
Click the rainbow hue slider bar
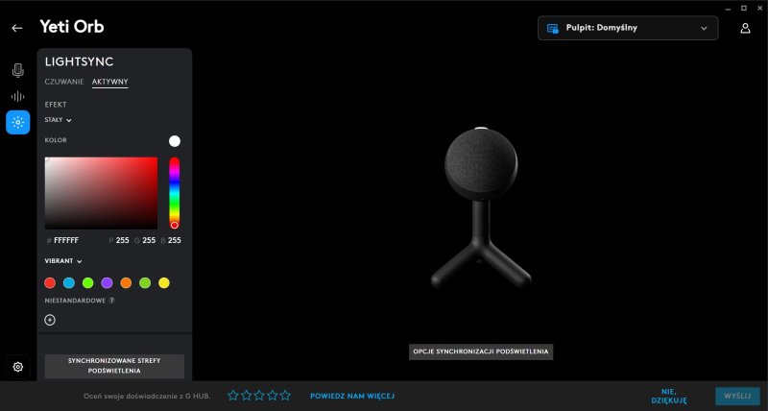[x=175, y=192]
